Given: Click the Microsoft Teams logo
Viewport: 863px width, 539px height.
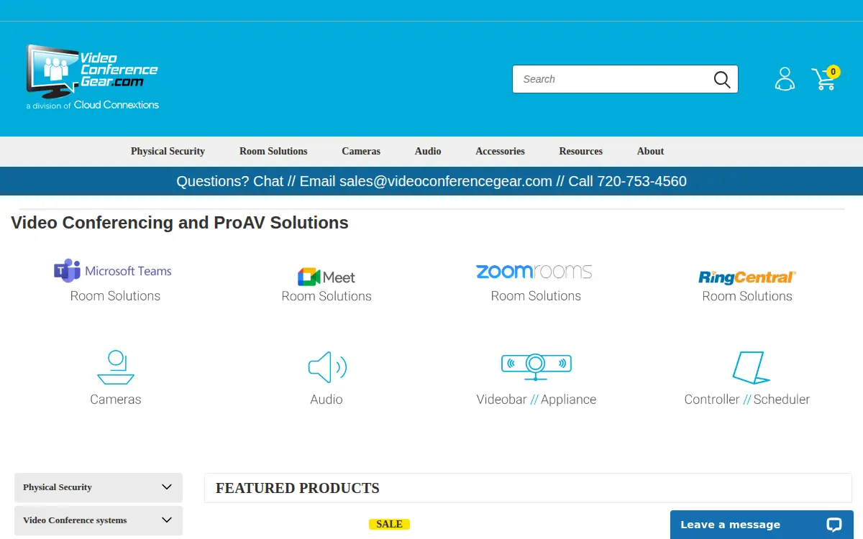Looking at the screenshot, I should coord(113,271).
